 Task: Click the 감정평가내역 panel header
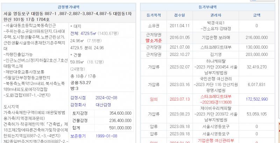tap(69, 7)
